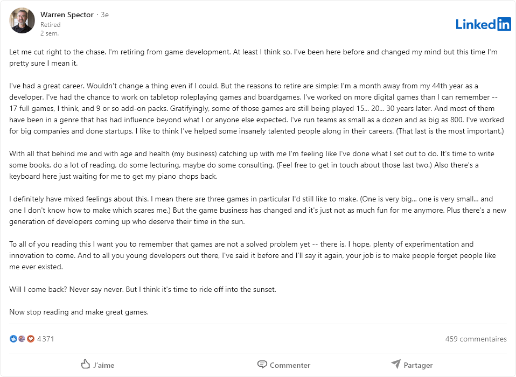Click the 'Retired' headline under the name

coord(50,25)
